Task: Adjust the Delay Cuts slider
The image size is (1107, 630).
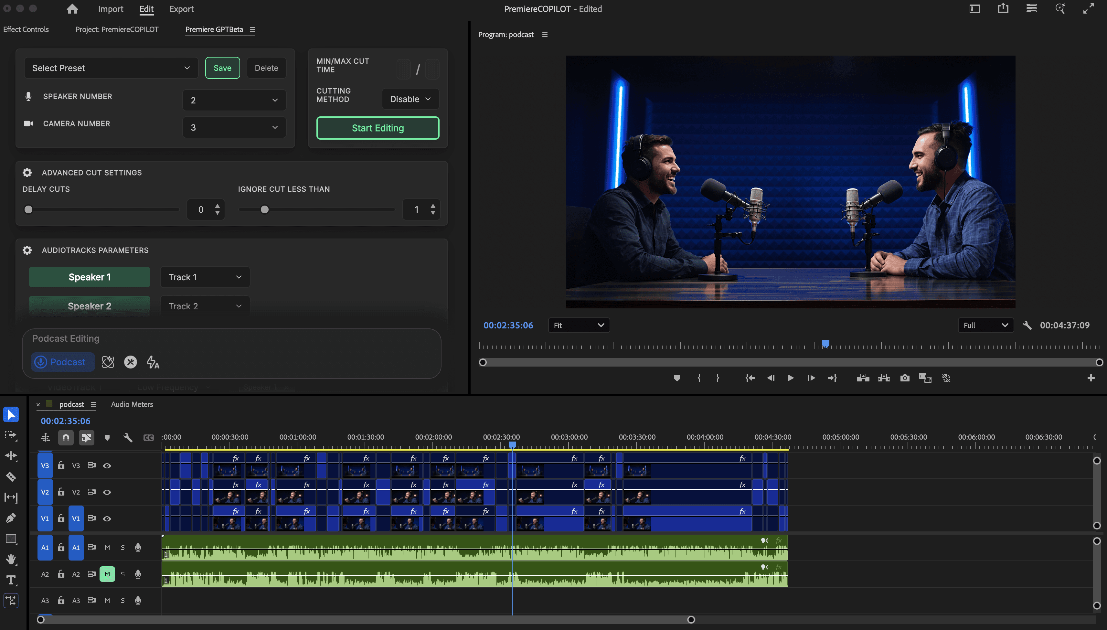Action: [28, 209]
